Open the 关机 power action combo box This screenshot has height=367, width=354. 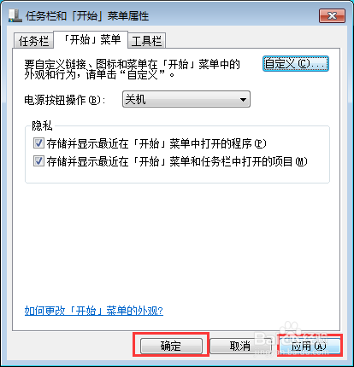tap(186, 99)
